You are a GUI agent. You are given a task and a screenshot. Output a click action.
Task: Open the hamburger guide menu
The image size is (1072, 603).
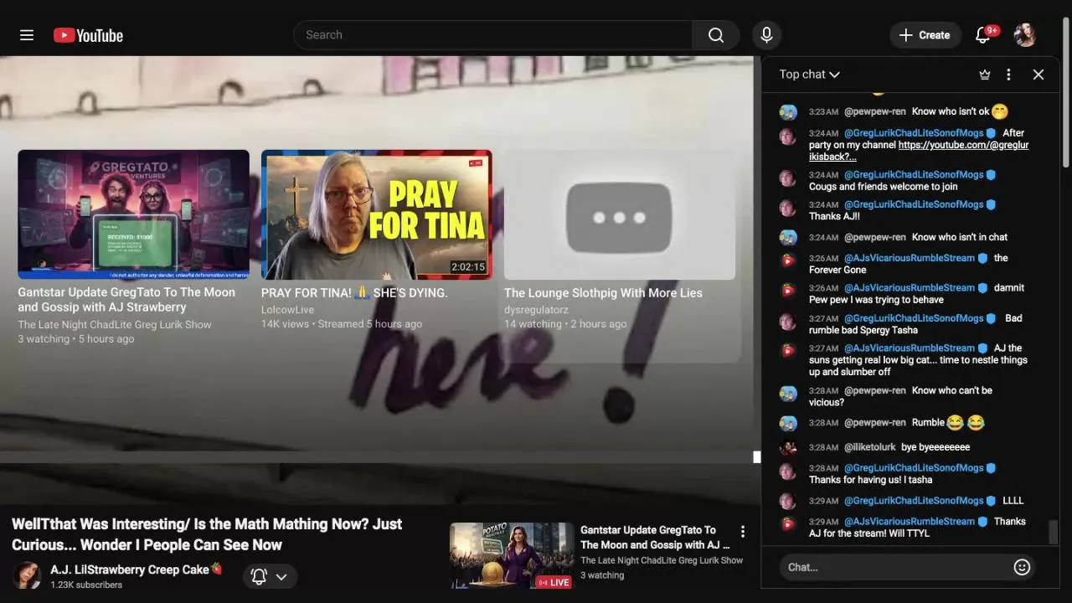click(27, 35)
